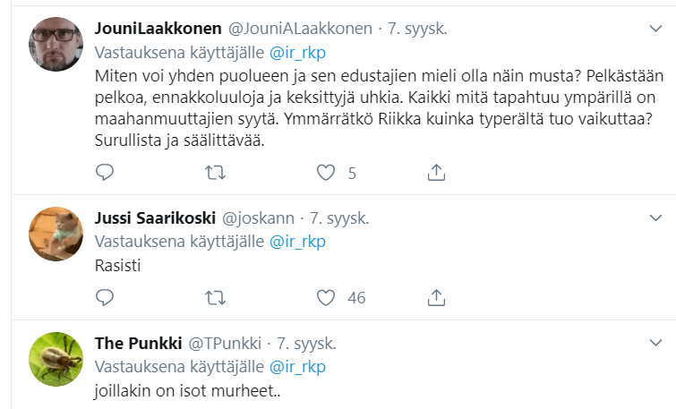
Task: Open The Punkki's 7. syysk. timestamp
Action: click(306, 343)
